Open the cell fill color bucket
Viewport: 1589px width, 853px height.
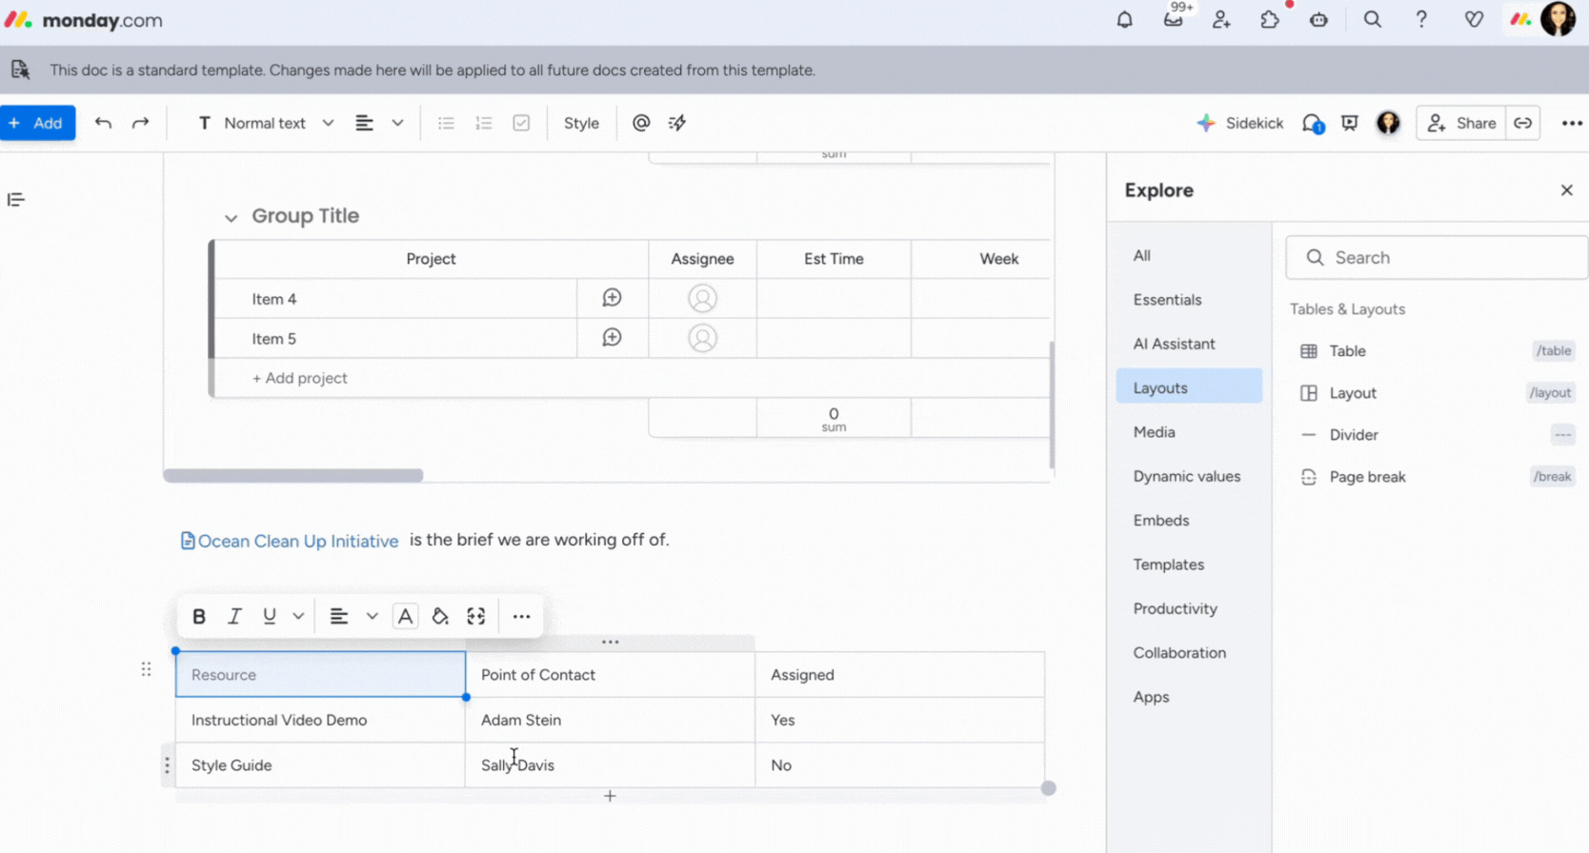click(440, 617)
